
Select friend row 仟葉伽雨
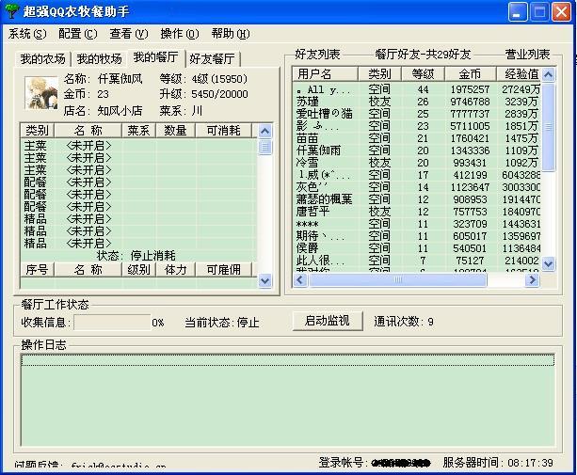click(418, 150)
